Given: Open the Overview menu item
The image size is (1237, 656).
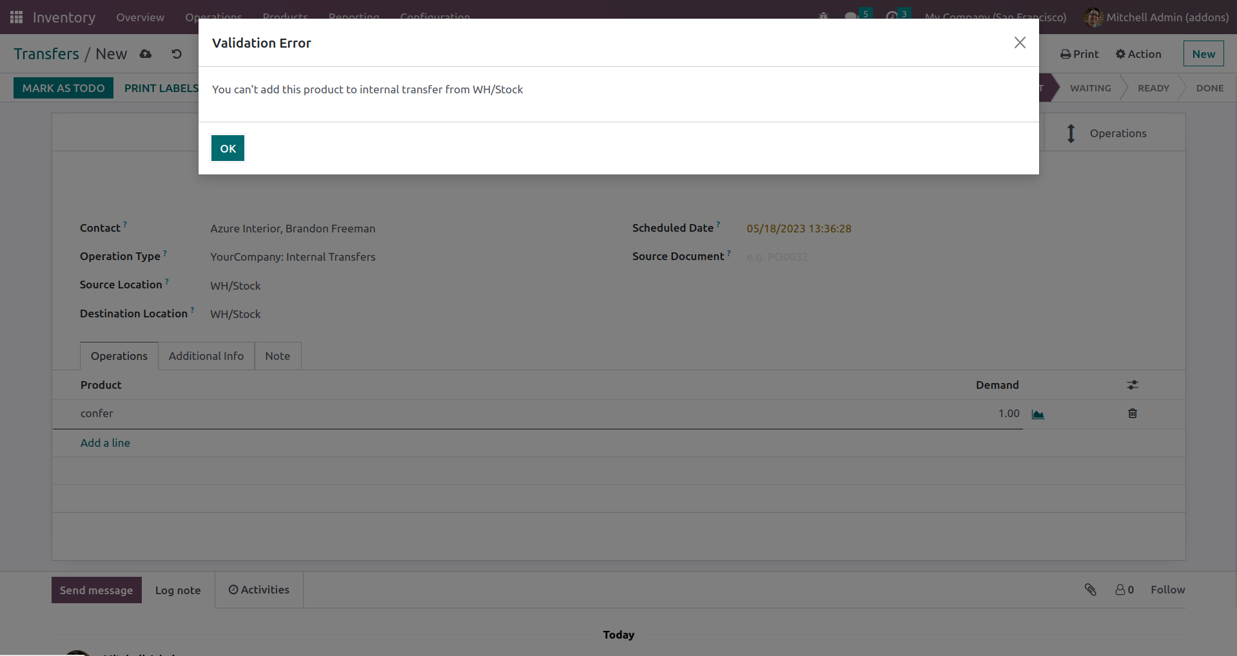Looking at the screenshot, I should (x=140, y=17).
